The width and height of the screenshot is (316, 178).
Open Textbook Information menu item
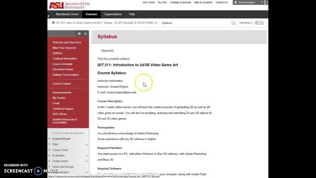pyautogui.click(x=65, y=58)
